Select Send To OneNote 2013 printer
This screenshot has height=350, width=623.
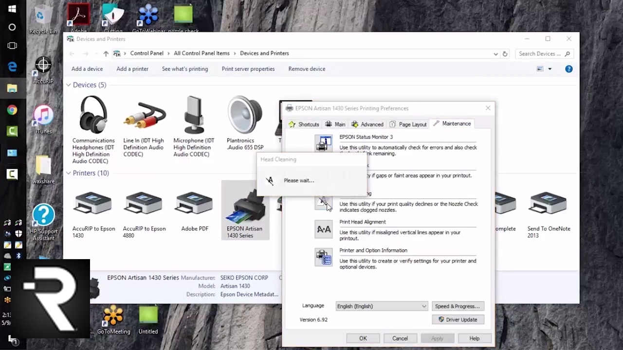tap(549, 214)
